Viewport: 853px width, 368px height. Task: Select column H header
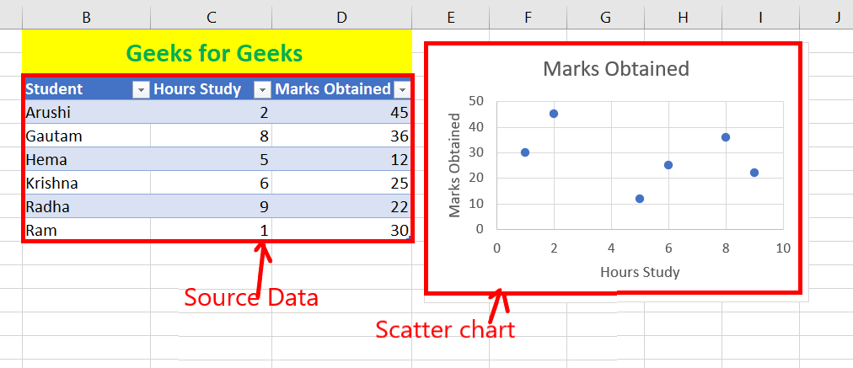coord(684,18)
